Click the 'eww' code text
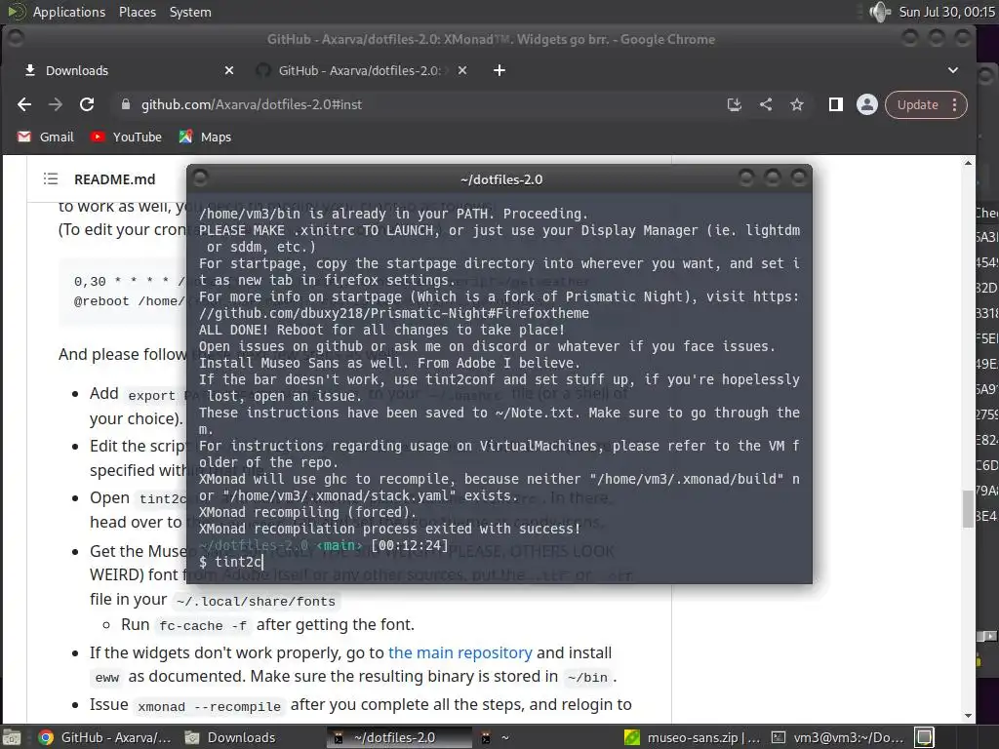999x749 pixels. (x=107, y=678)
